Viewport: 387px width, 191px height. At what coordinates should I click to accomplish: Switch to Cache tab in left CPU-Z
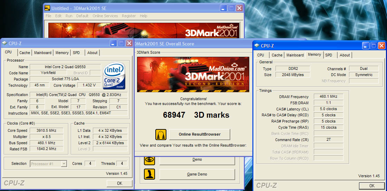point(25,53)
